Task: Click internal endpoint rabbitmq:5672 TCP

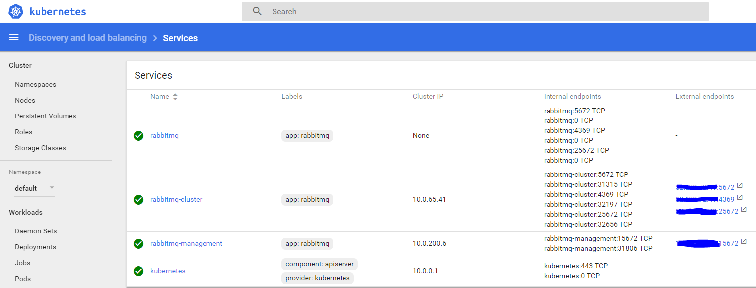Action: pyautogui.click(x=574, y=111)
